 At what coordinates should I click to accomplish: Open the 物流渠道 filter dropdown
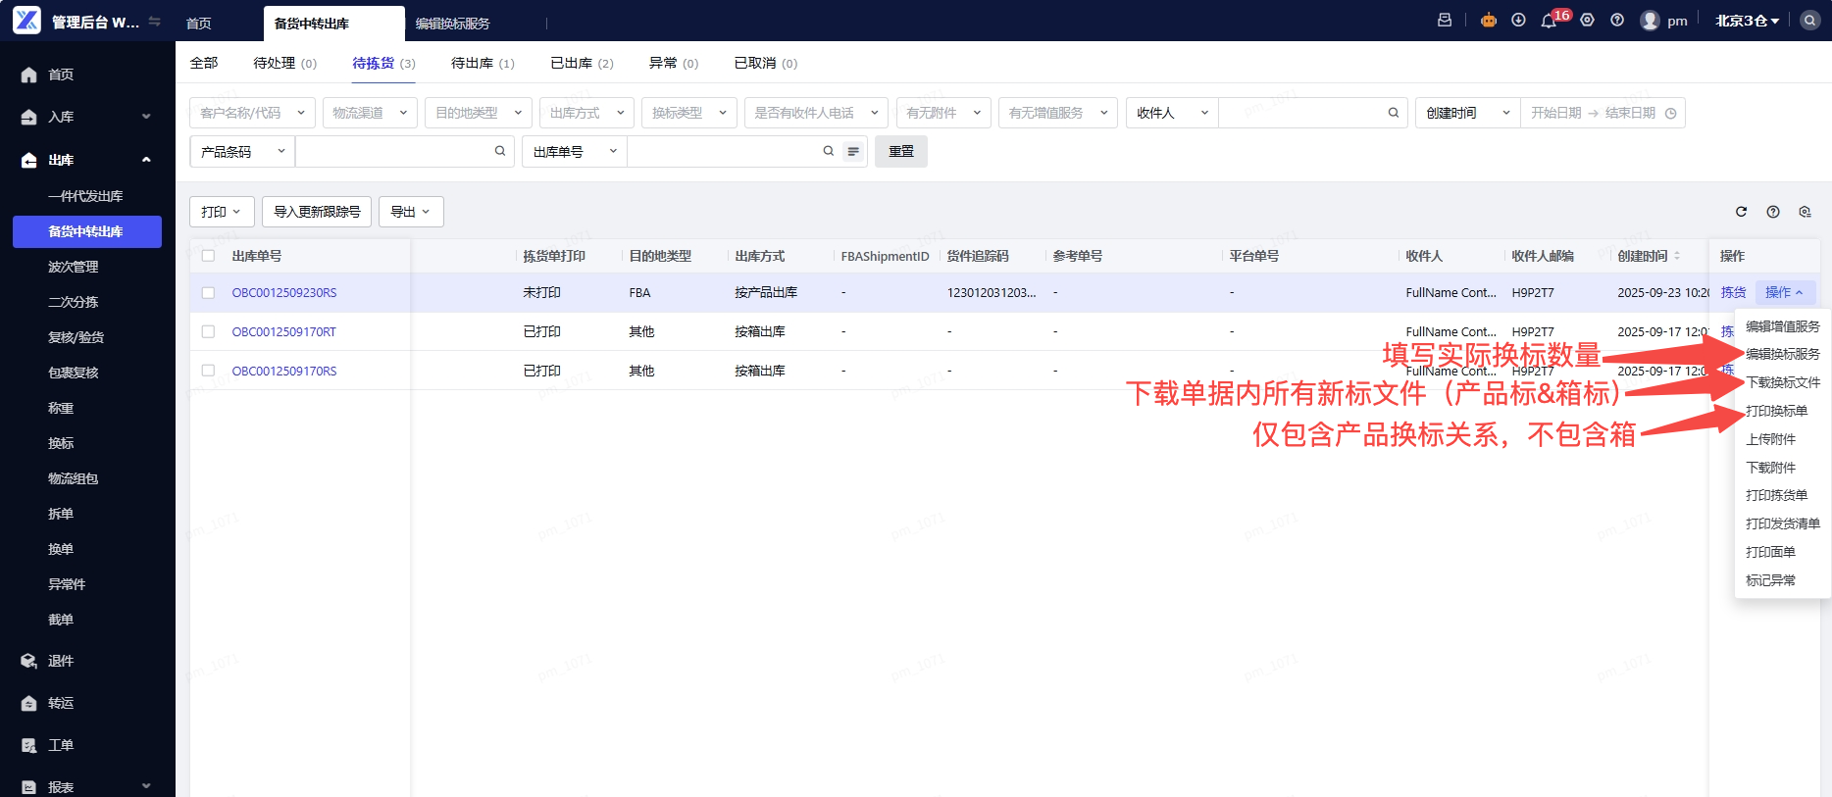[370, 113]
